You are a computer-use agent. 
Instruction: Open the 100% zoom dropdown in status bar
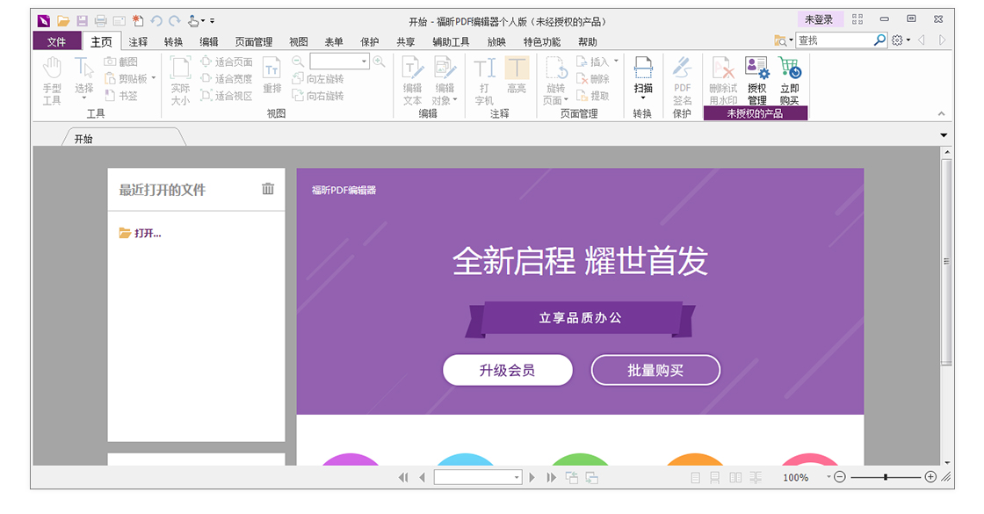coord(828,478)
